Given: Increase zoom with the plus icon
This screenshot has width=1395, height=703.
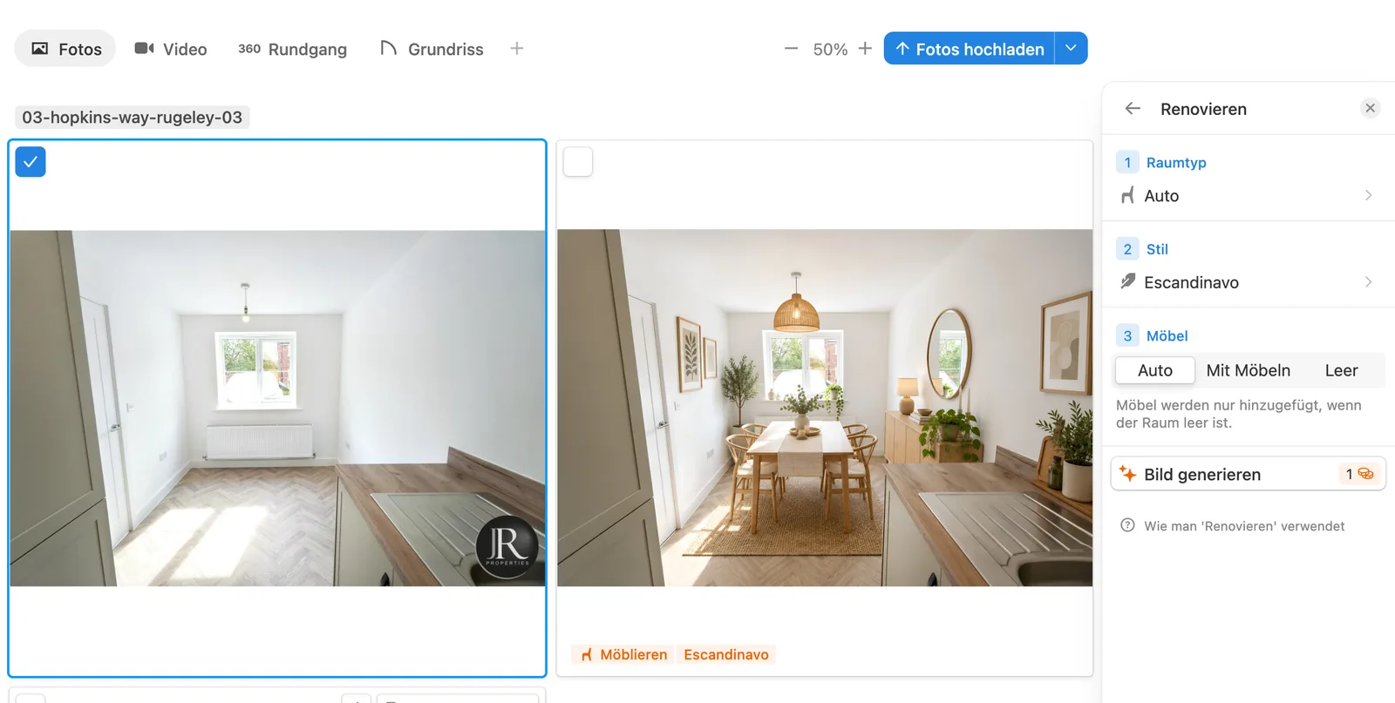Looking at the screenshot, I should [865, 49].
